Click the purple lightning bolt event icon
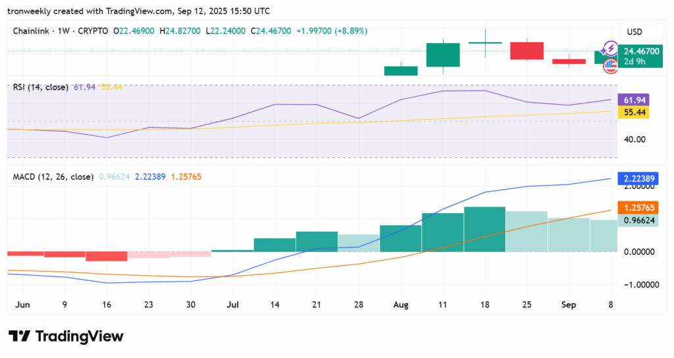 610,49
